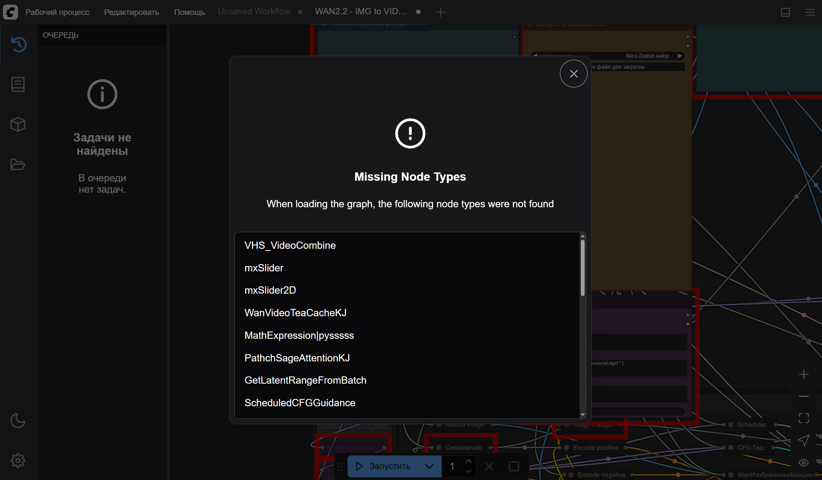822x480 pixels.
Task: Increase batch count with up arrow
Action: [x=469, y=461]
